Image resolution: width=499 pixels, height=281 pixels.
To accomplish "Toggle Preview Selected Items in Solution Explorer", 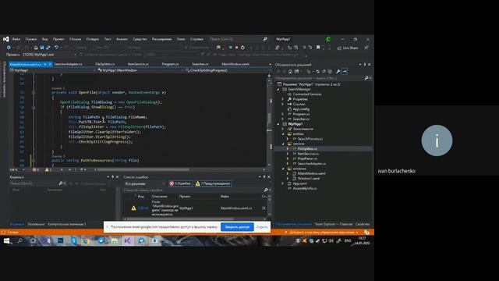I will 345,72.
